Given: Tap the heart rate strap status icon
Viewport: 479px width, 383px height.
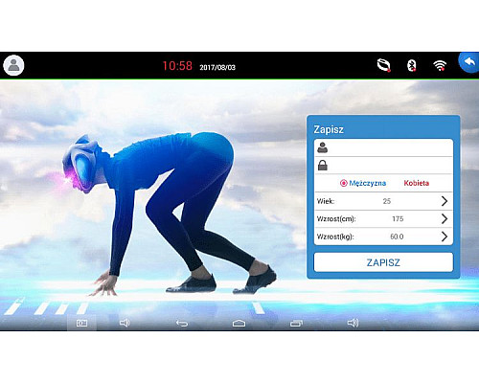Looking at the screenshot, I should point(384,65).
